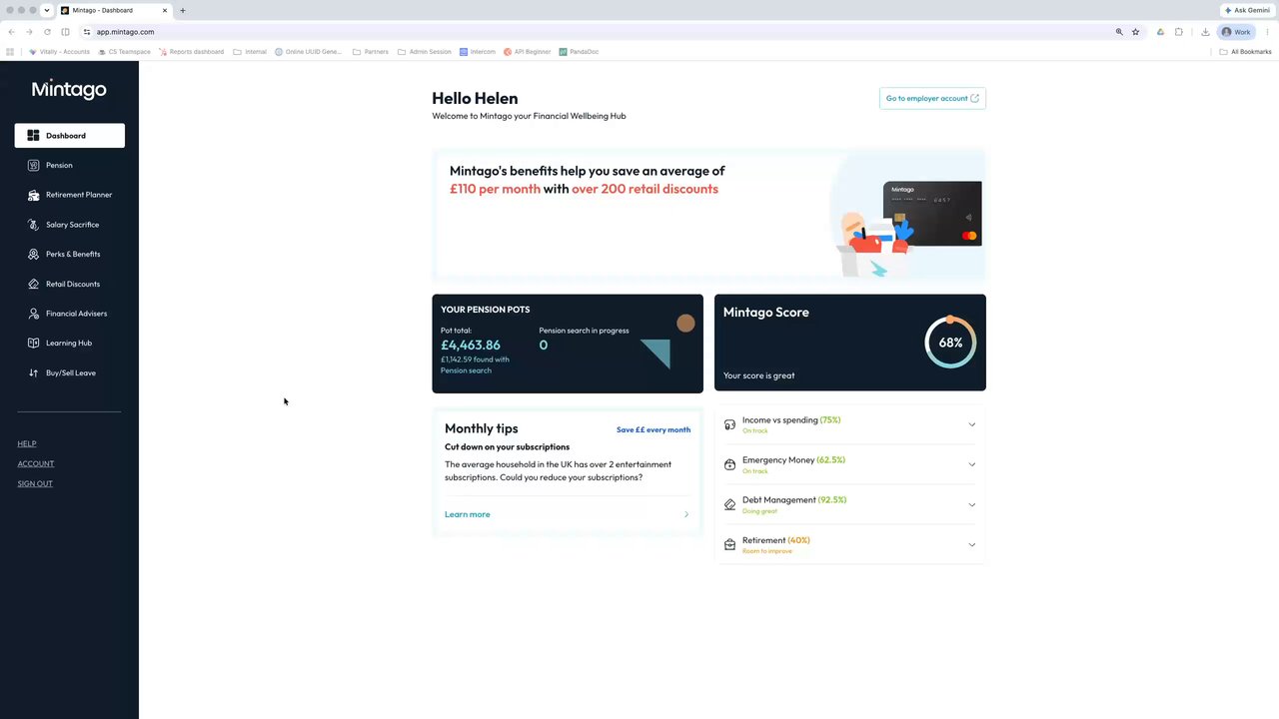The height and width of the screenshot is (719, 1279).
Task: Expand the Income vs spending row
Action: [850, 424]
